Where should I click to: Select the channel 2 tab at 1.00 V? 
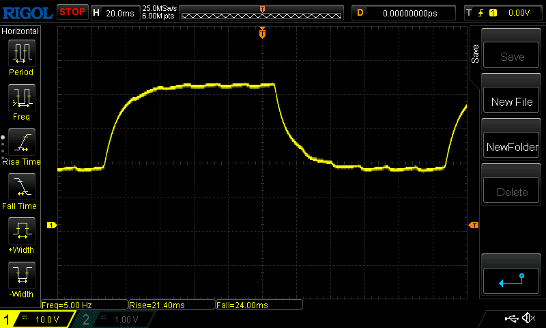pyautogui.click(x=113, y=319)
